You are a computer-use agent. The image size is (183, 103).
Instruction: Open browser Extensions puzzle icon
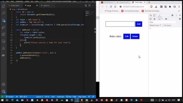pyautogui.click(x=170, y=7)
